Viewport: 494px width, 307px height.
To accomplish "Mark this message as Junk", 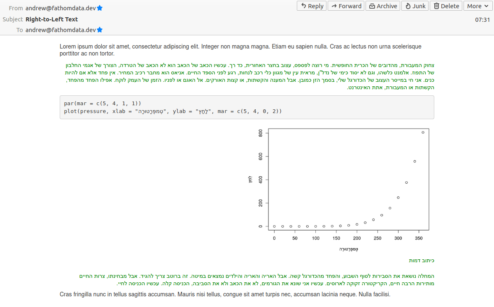I will [415, 6].
